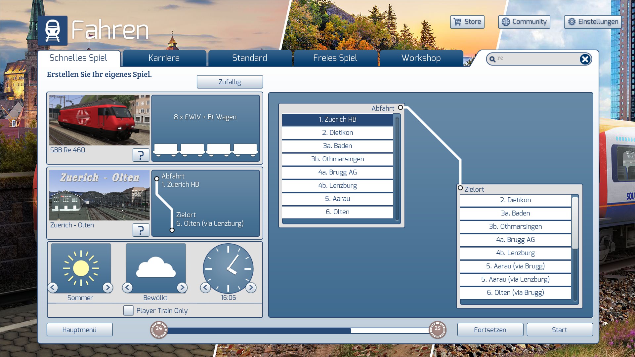The width and height of the screenshot is (635, 357).
Task: Click the Start button
Action: point(559,330)
